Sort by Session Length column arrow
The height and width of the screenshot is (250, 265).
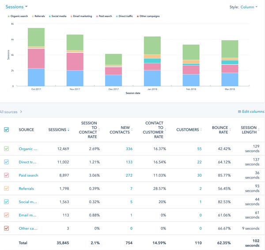point(259,130)
